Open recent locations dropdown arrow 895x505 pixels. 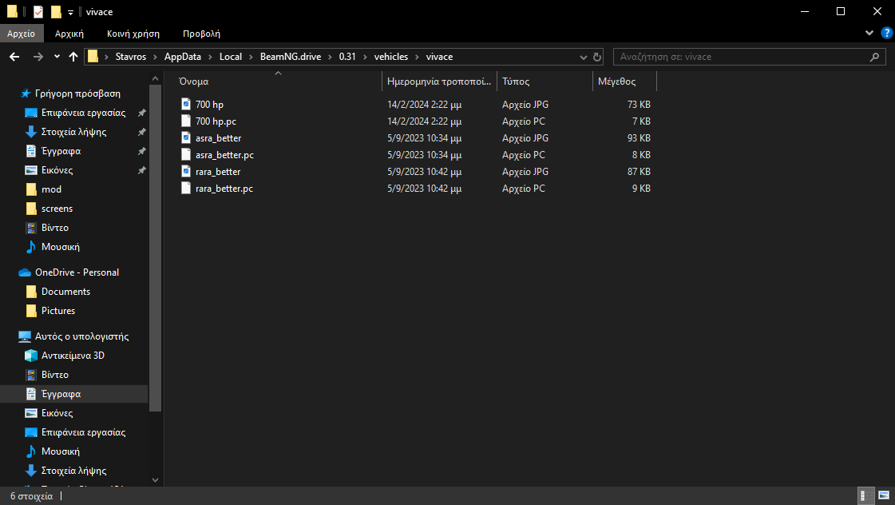[57, 57]
